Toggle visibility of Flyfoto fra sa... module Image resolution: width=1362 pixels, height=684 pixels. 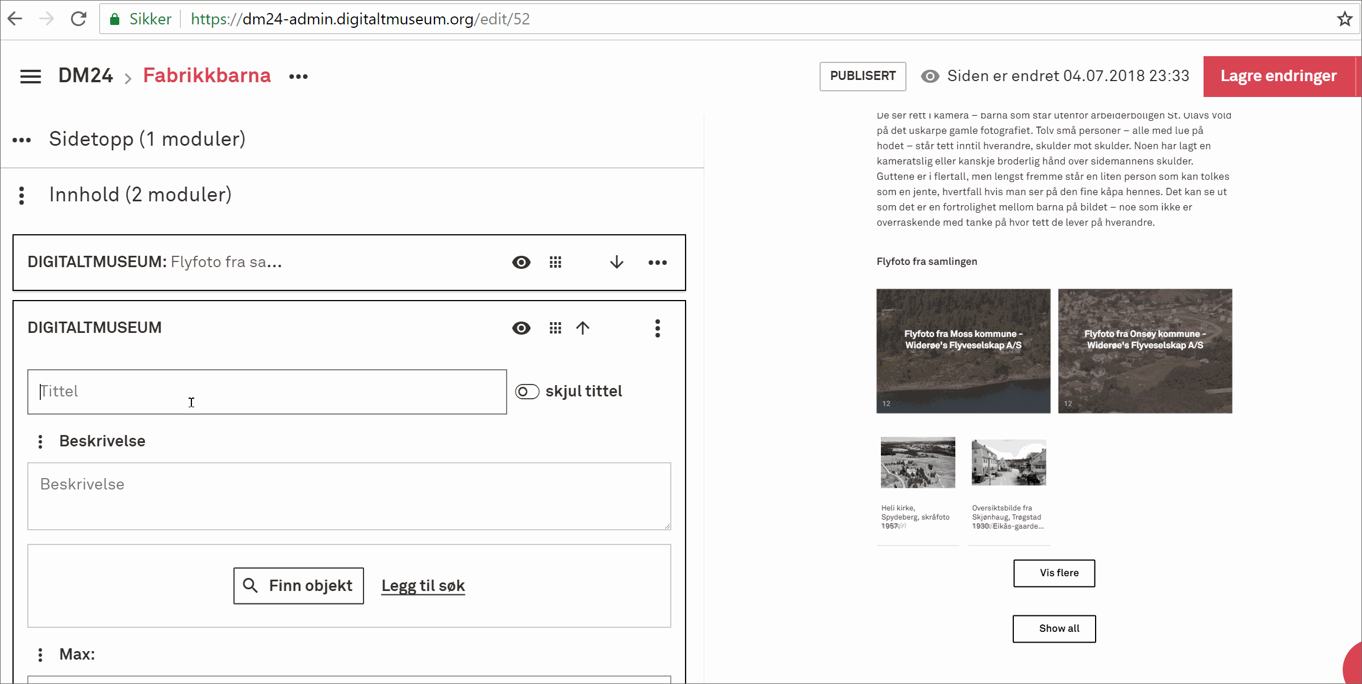click(x=521, y=263)
